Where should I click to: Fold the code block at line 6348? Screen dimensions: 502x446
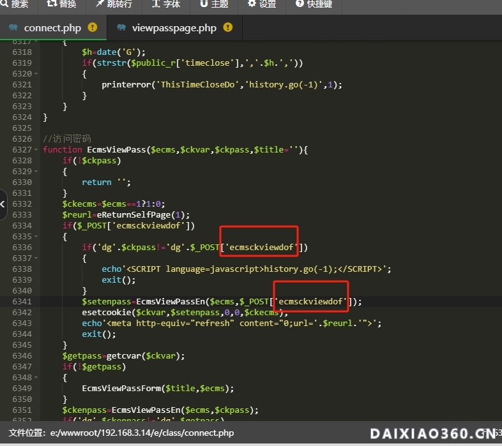[x=36, y=377]
